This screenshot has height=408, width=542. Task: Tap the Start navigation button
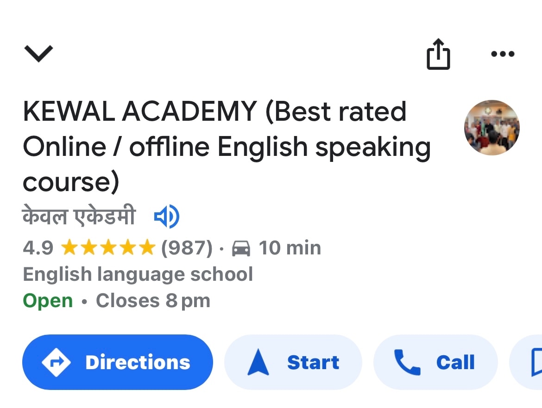pyautogui.click(x=293, y=362)
